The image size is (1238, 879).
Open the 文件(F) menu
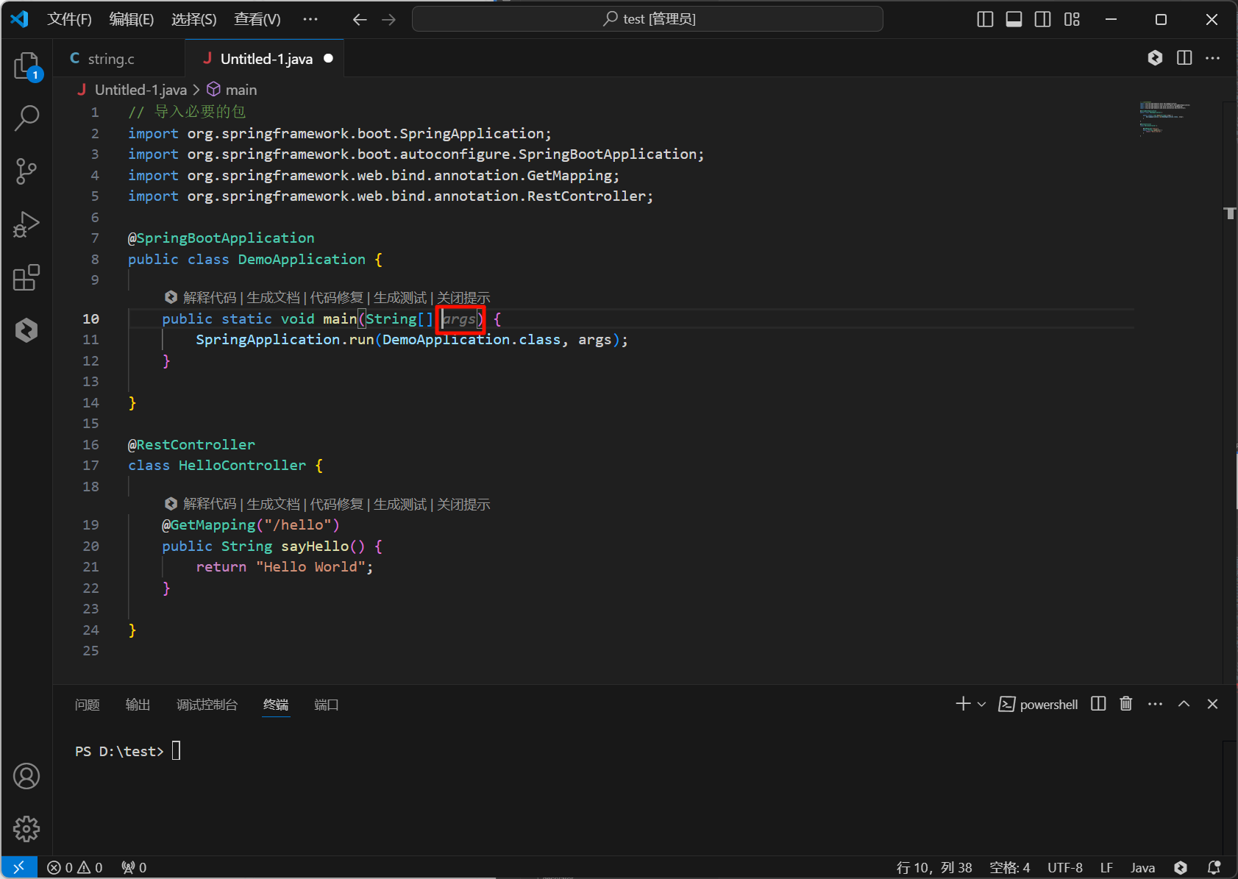69,19
